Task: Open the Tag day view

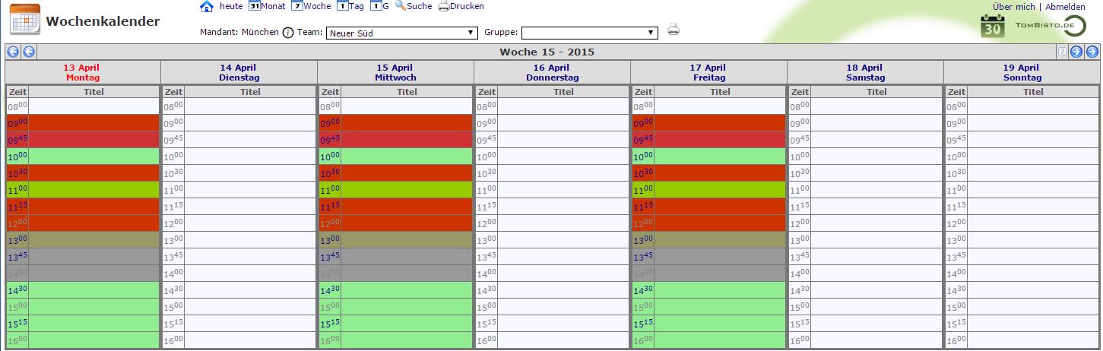Action: click(350, 6)
